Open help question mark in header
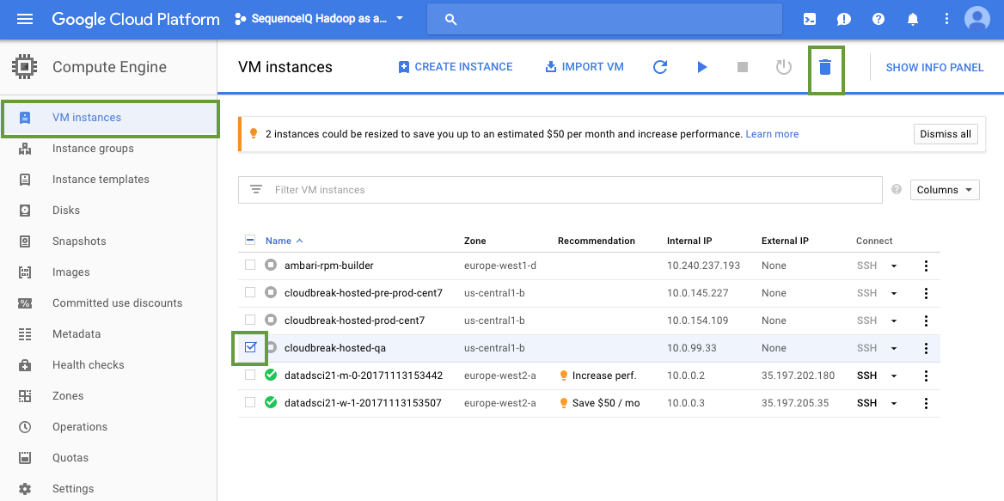The height and width of the screenshot is (501, 1004). 878,19
